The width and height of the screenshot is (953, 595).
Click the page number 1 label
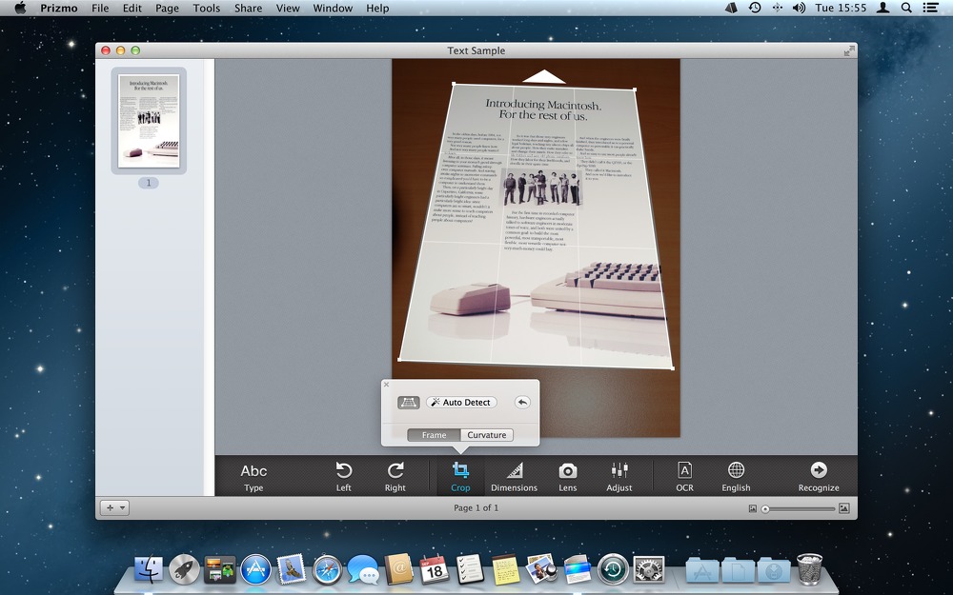149,183
